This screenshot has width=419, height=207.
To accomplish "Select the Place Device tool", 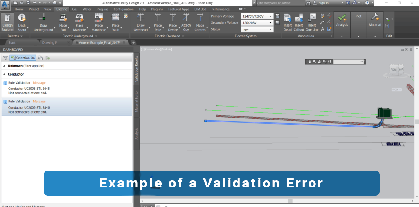I will point(173,22).
